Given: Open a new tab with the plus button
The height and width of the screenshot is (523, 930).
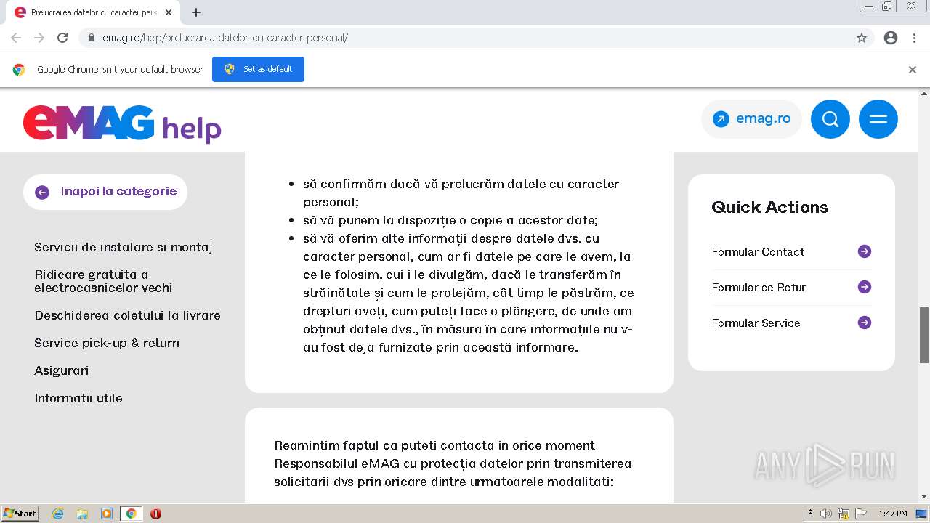Looking at the screenshot, I should (196, 12).
